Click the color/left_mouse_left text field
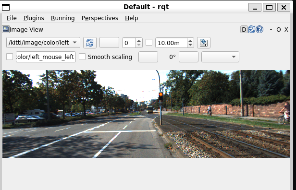 pos(46,57)
